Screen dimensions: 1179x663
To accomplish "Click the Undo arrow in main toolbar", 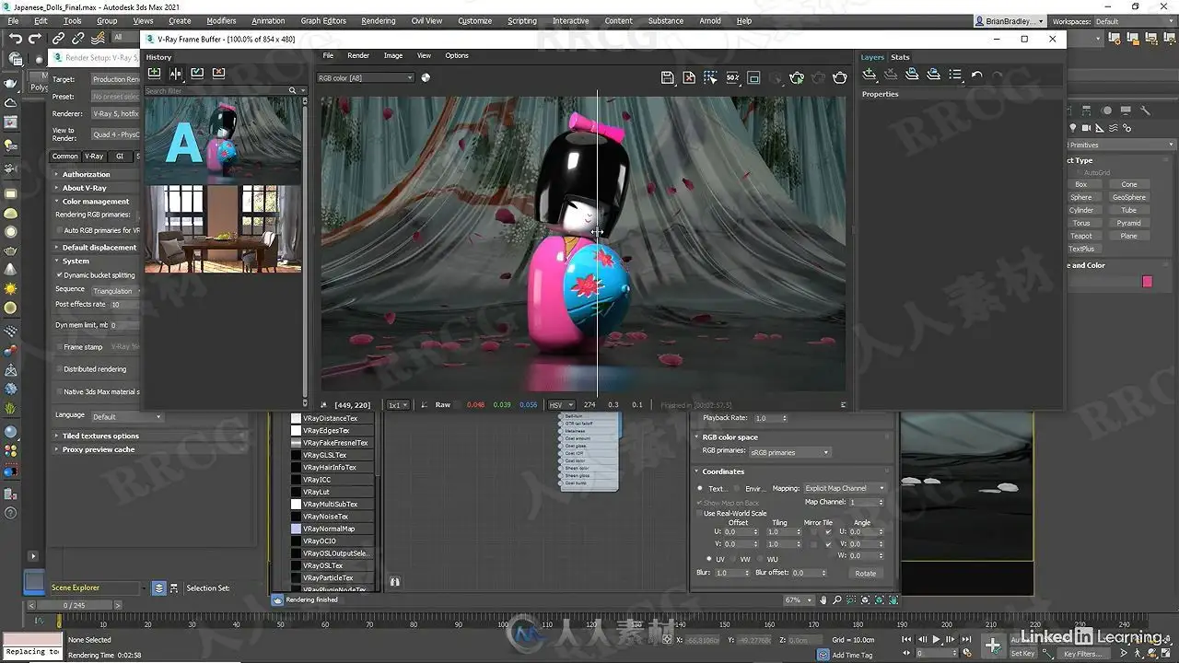I will 16,38.
